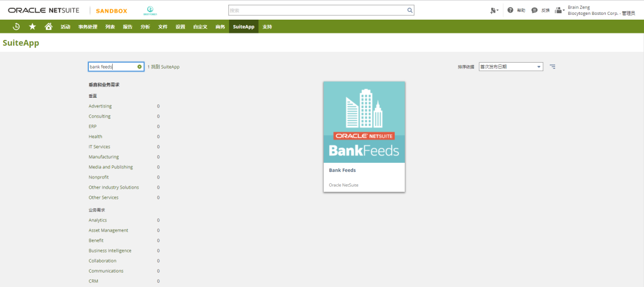Open the 支持 menu
Screen dimensions: 644x287
pos(267,27)
